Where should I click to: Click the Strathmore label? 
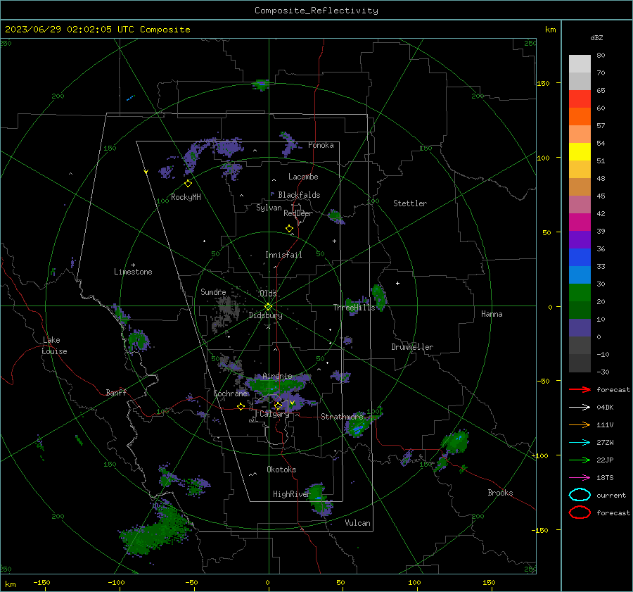point(342,417)
